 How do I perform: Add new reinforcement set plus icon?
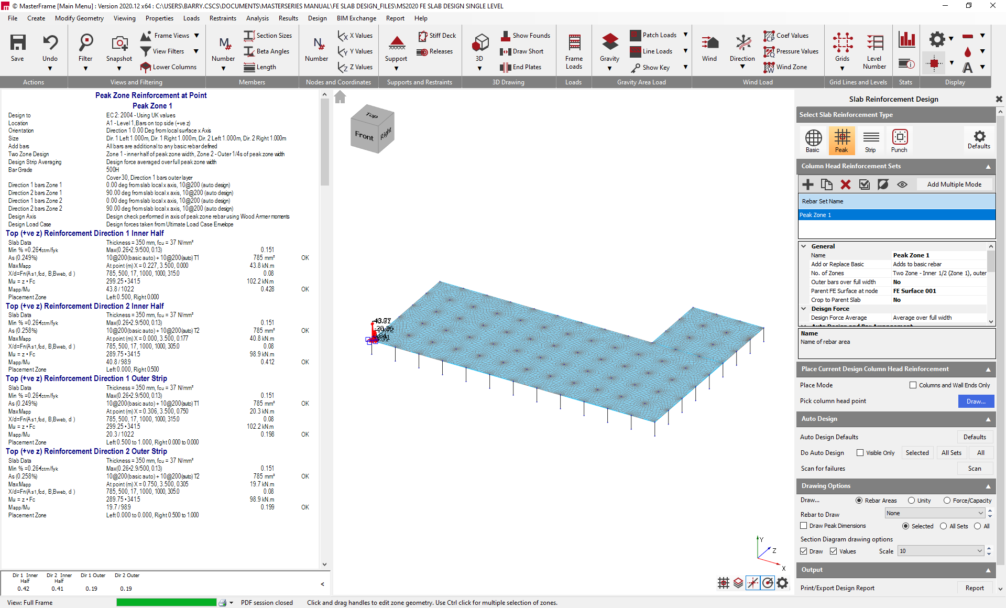click(807, 184)
